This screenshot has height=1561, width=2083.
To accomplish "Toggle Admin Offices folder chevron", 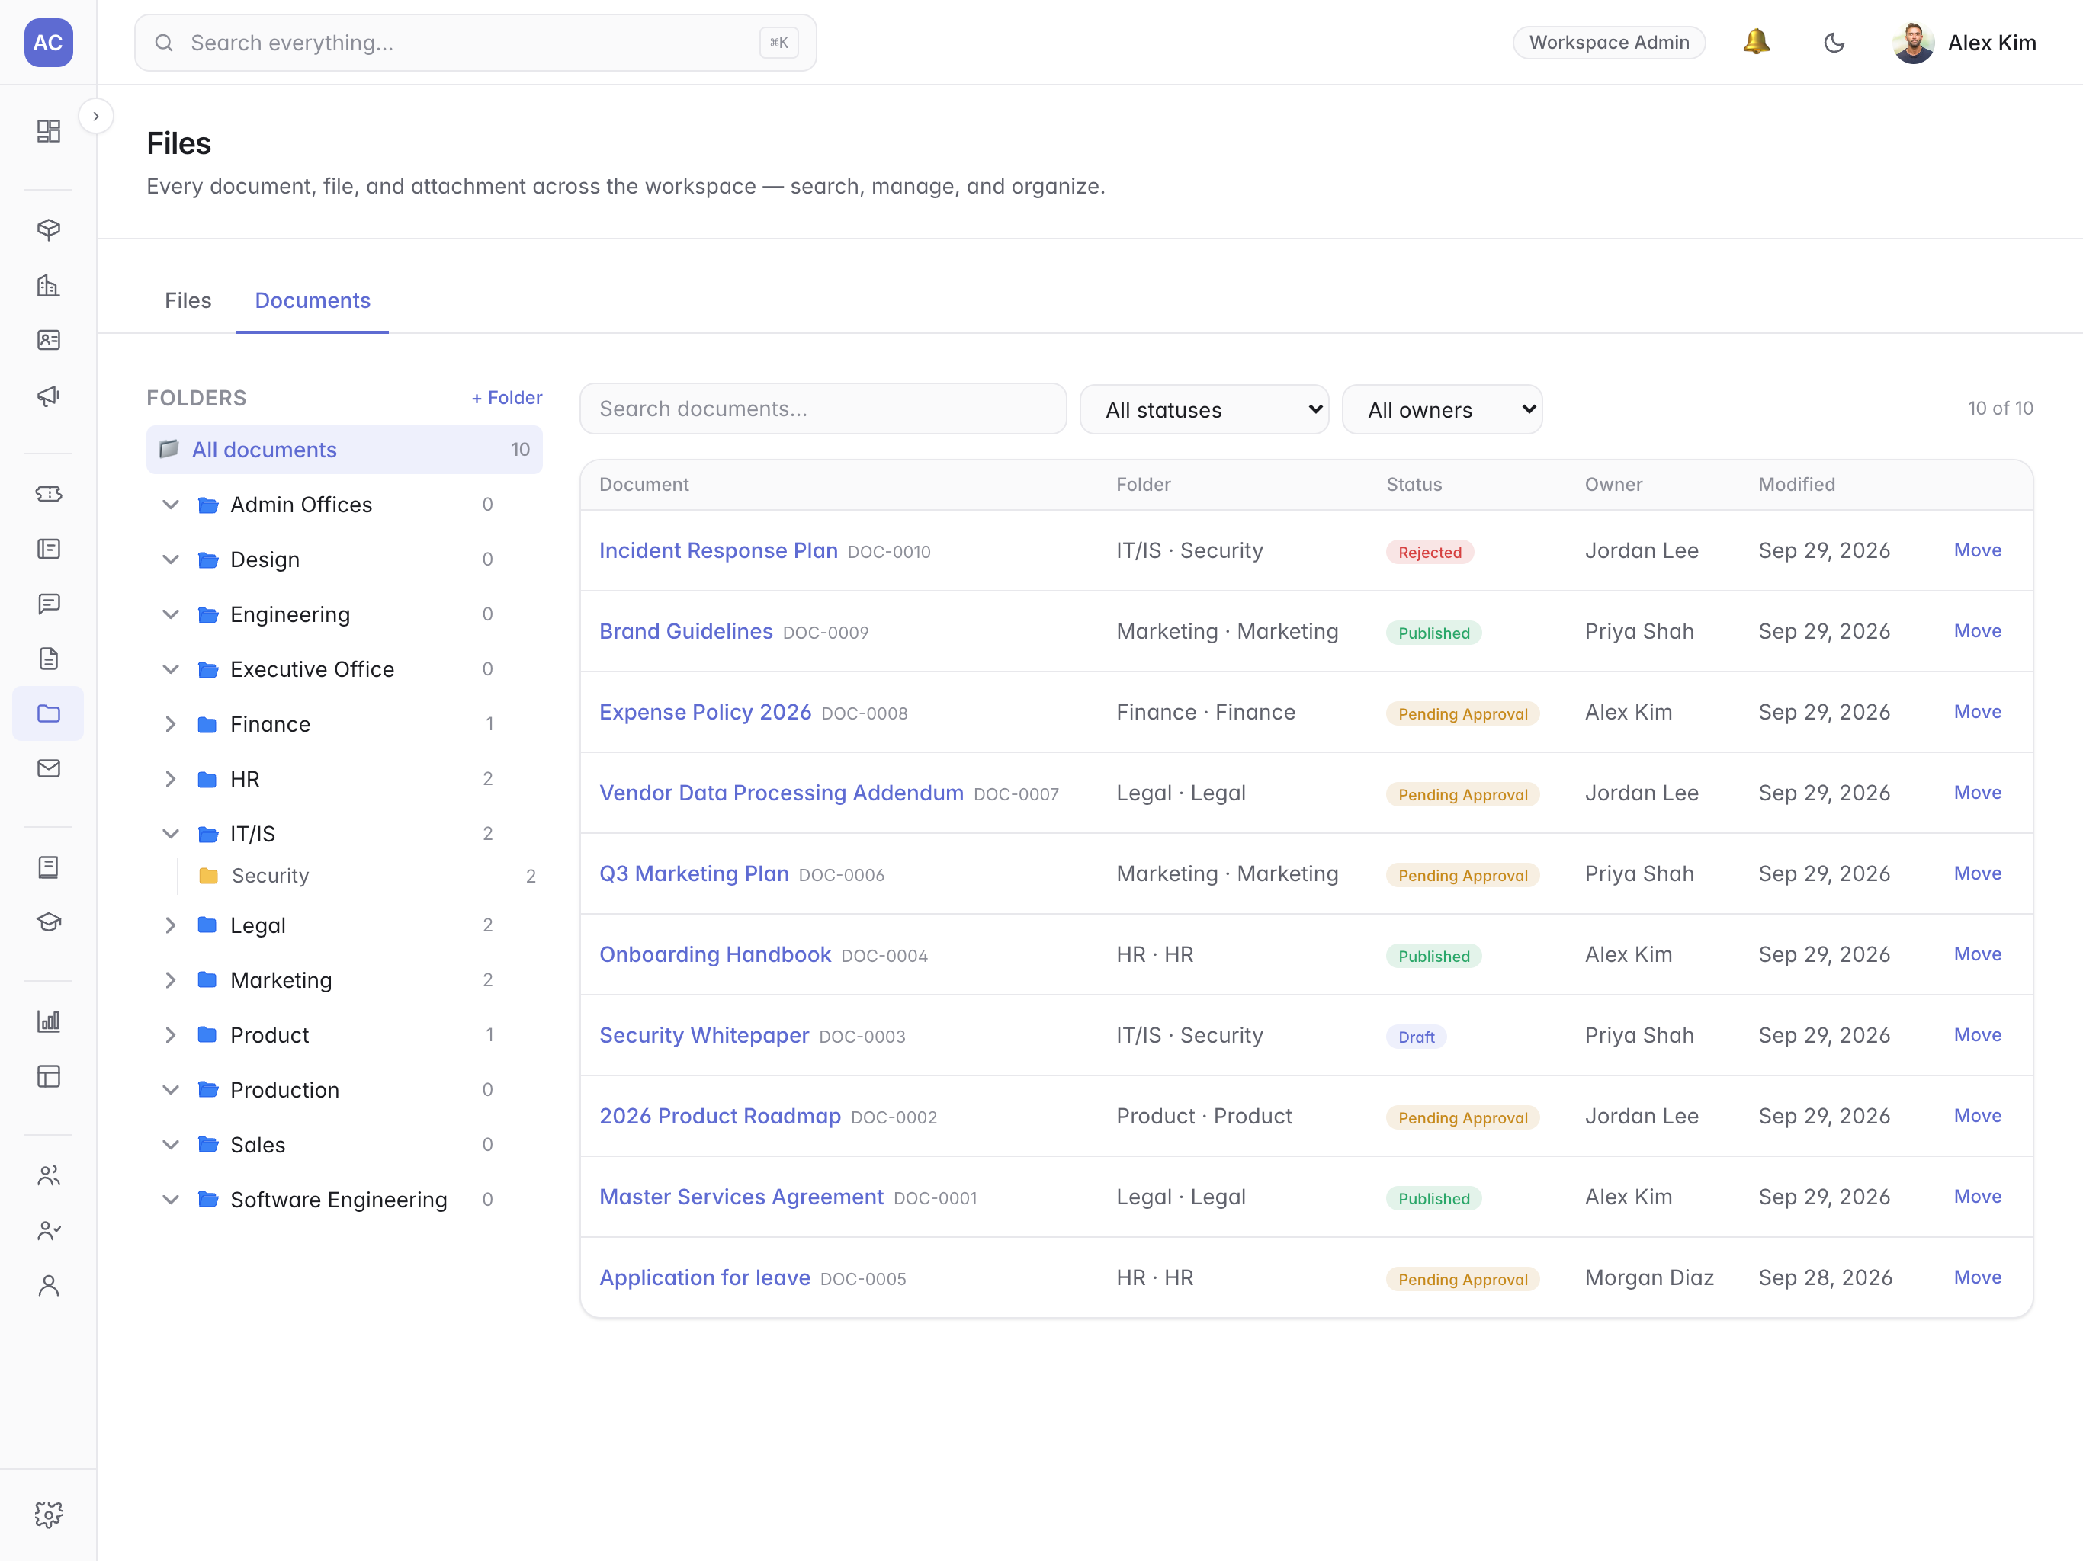I will coord(171,505).
